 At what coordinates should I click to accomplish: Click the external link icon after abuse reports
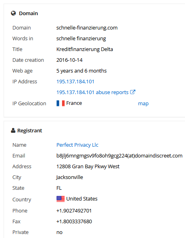(133, 92)
